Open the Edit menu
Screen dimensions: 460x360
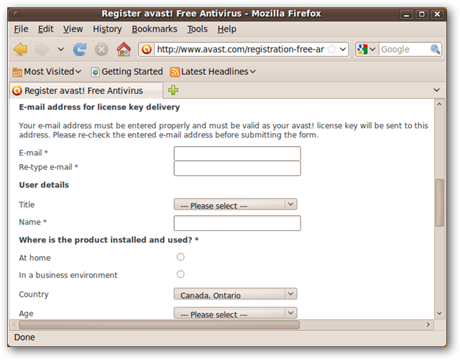45,29
